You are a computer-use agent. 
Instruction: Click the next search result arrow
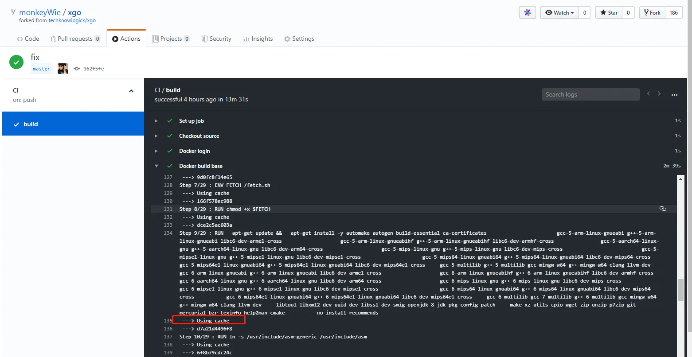pyautogui.click(x=659, y=94)
